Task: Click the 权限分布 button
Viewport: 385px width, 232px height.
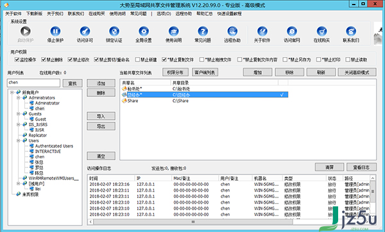Action: point(175,72)
